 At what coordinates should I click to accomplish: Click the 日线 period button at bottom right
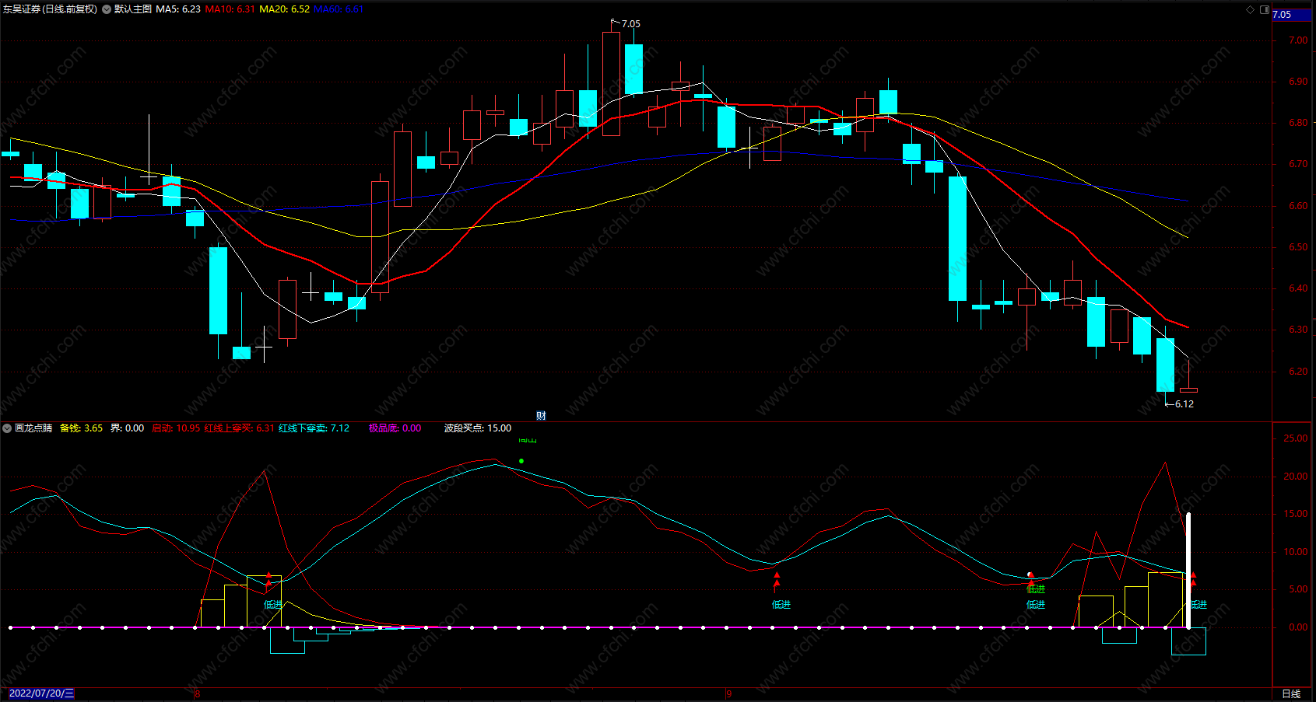pos(1291,693)
